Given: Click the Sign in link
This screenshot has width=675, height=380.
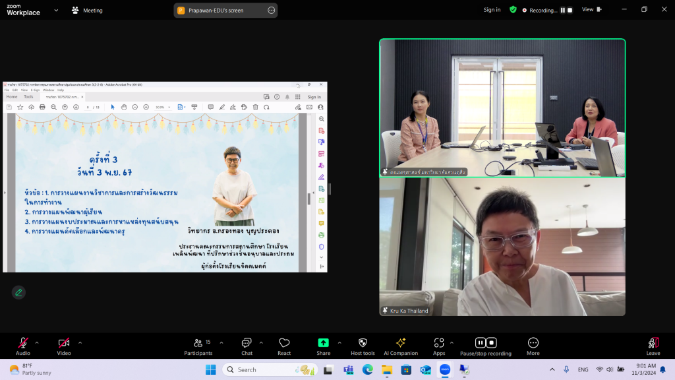Looking at the screenshot, I should point(492,10).
